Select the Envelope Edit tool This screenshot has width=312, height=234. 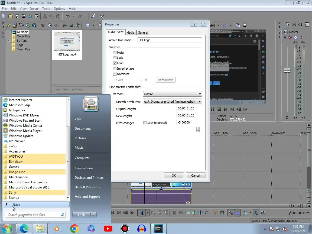pyautogui.click(x=153, y=213)
